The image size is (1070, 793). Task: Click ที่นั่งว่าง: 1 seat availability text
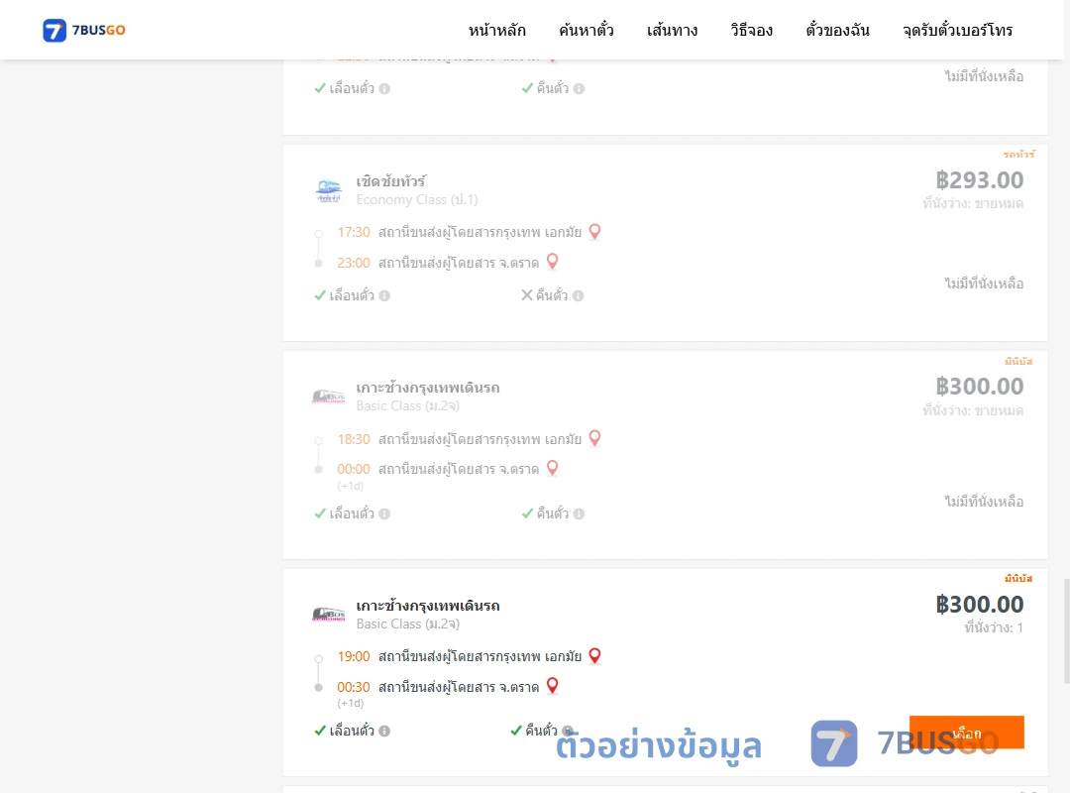click(994, 627)
